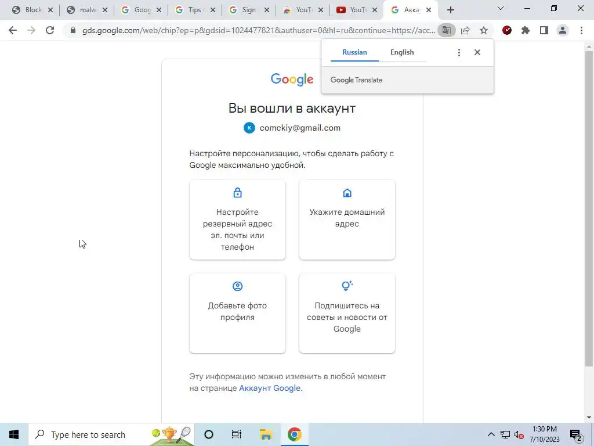This screenshot has width=594, height=446.
Task: Close the Block tab
Action: (50, 10)
